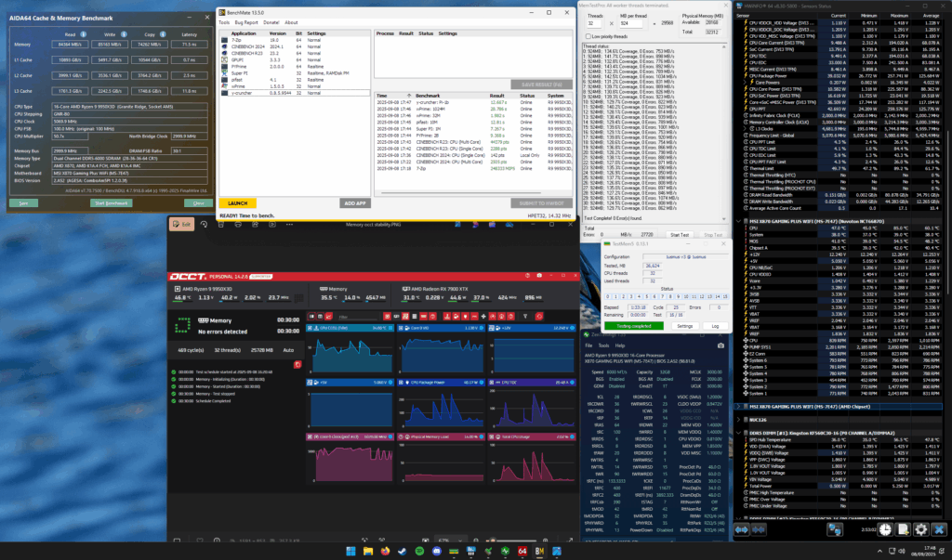Image resolution: width=952 pixels, height=560 pixels.
Task: Collapse DDR5 DIMM #1 Kingston sensor group
Action: [x=739, y=433]
